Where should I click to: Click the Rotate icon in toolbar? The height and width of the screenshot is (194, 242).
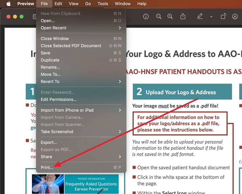coord(223,16)
